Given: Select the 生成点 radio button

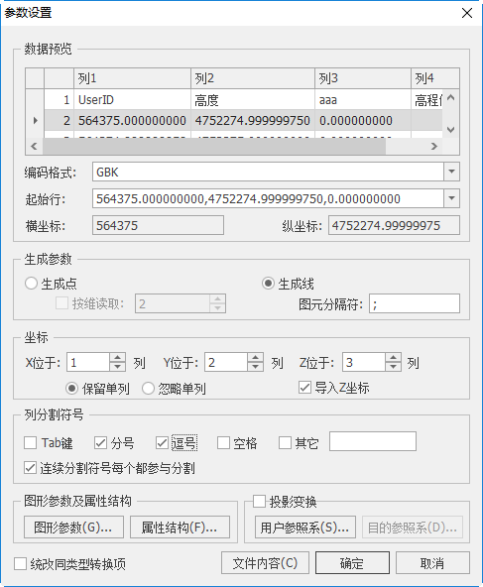Looking at the screenshot, I should click(x=31, y=284).
